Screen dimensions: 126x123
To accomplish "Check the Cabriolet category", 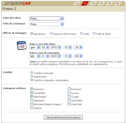I will pos(69,104).
